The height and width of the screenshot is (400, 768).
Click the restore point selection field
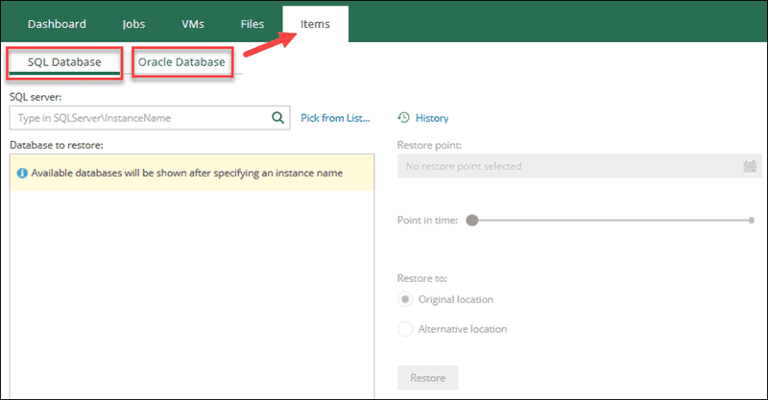coord(580,166)
